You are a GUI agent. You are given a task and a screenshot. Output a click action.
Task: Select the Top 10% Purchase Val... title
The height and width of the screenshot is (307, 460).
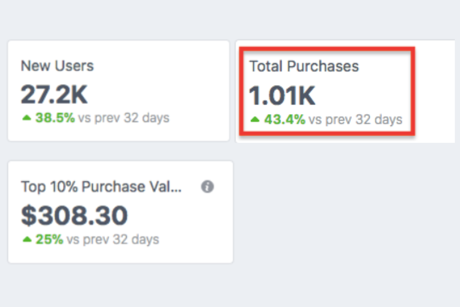101,187
